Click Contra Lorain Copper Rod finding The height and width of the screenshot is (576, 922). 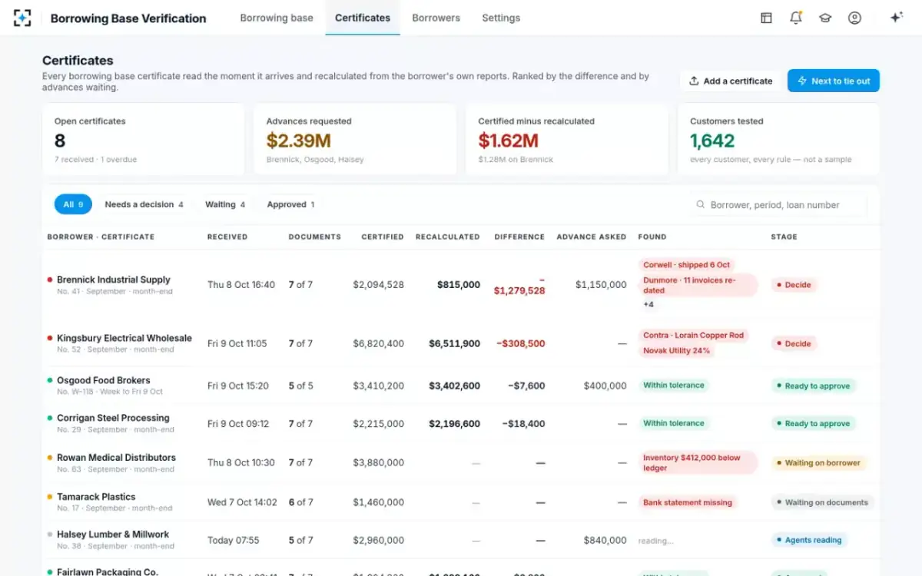click(694, 336)
